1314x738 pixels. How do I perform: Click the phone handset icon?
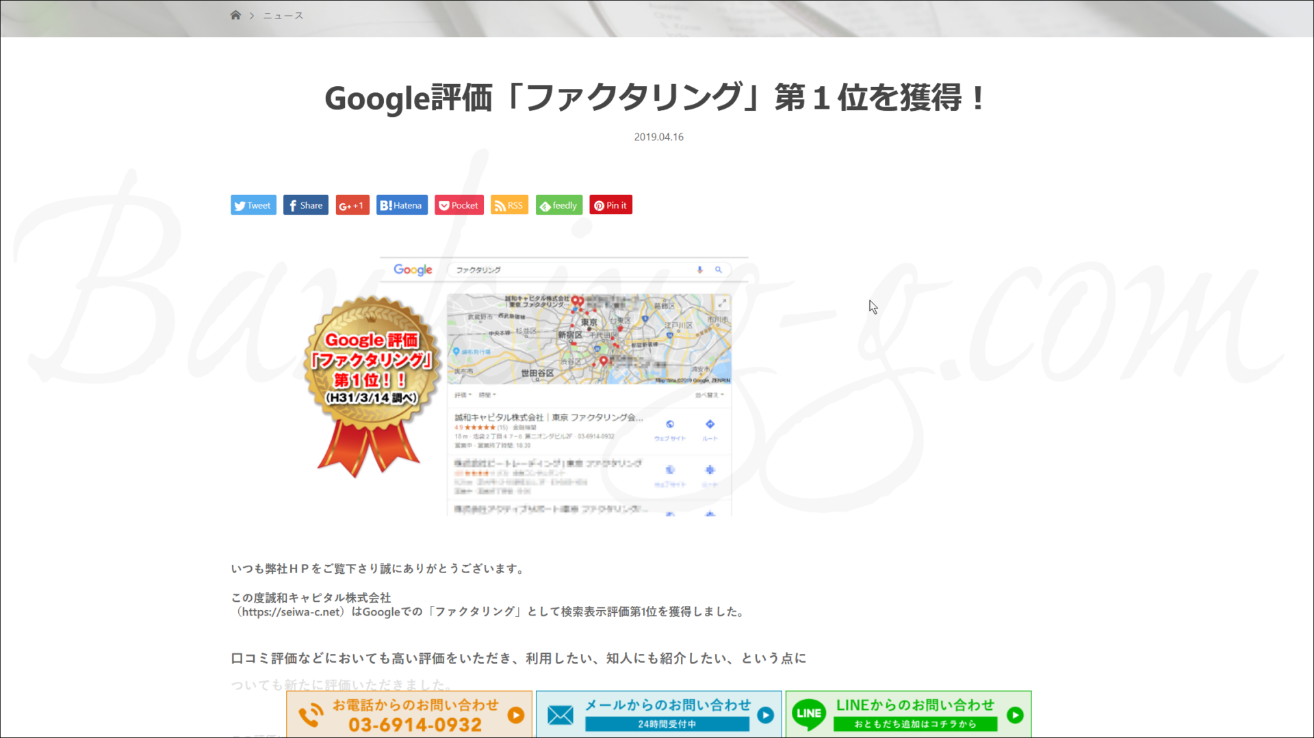[x=311, y=715]
